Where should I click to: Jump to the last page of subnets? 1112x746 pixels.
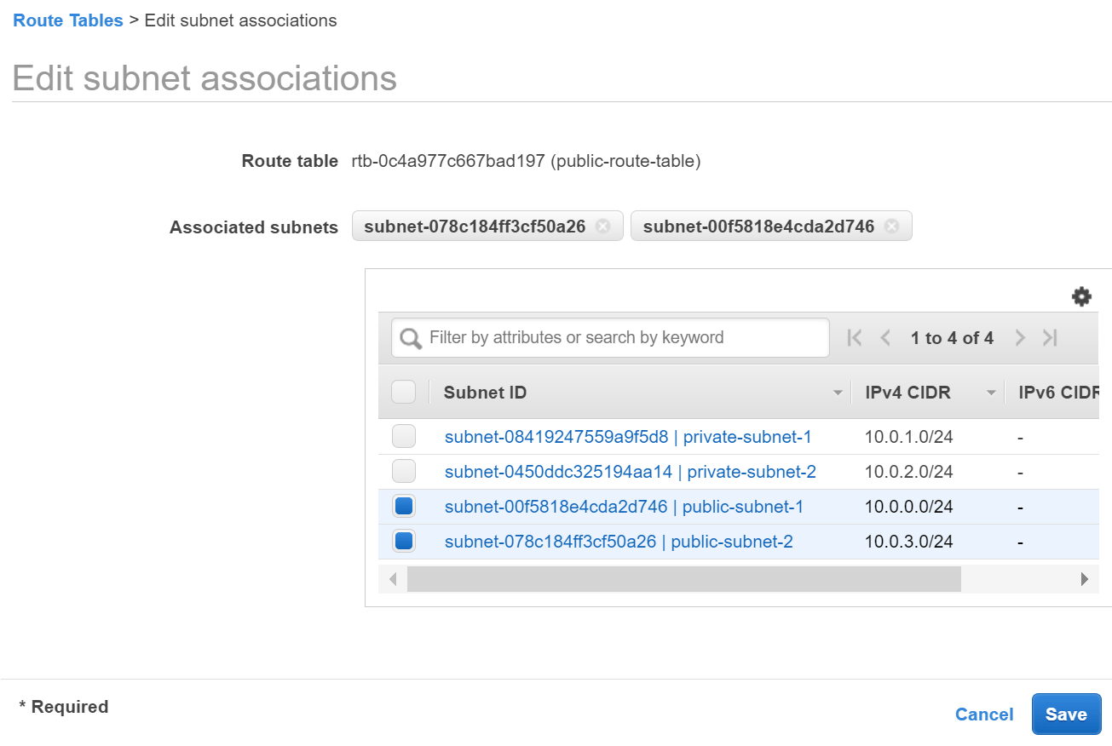click(1050, 338)
